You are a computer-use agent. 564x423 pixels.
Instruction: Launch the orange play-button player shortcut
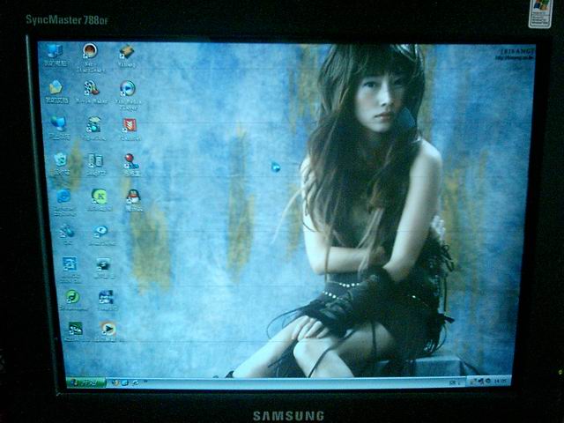(108, 329)
